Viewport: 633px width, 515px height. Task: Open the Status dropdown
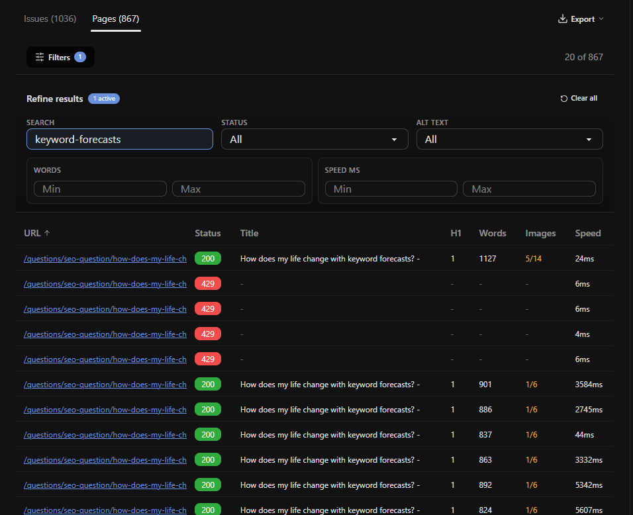[x=315, y=139]
